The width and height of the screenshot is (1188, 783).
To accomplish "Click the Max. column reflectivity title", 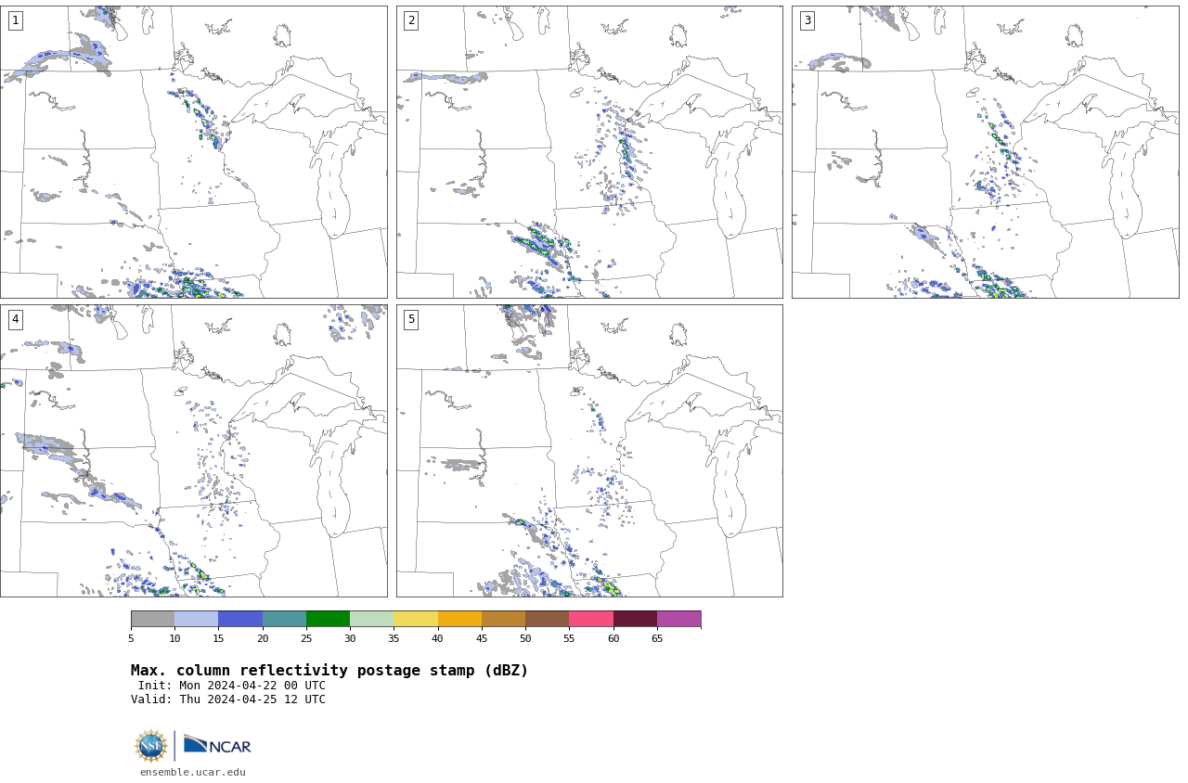I will 329,671.
